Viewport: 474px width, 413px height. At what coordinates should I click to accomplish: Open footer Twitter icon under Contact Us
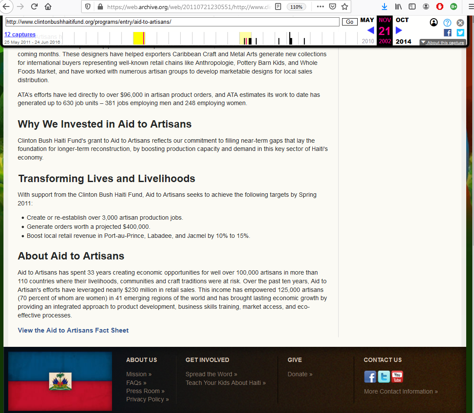(x=384, y=377)
